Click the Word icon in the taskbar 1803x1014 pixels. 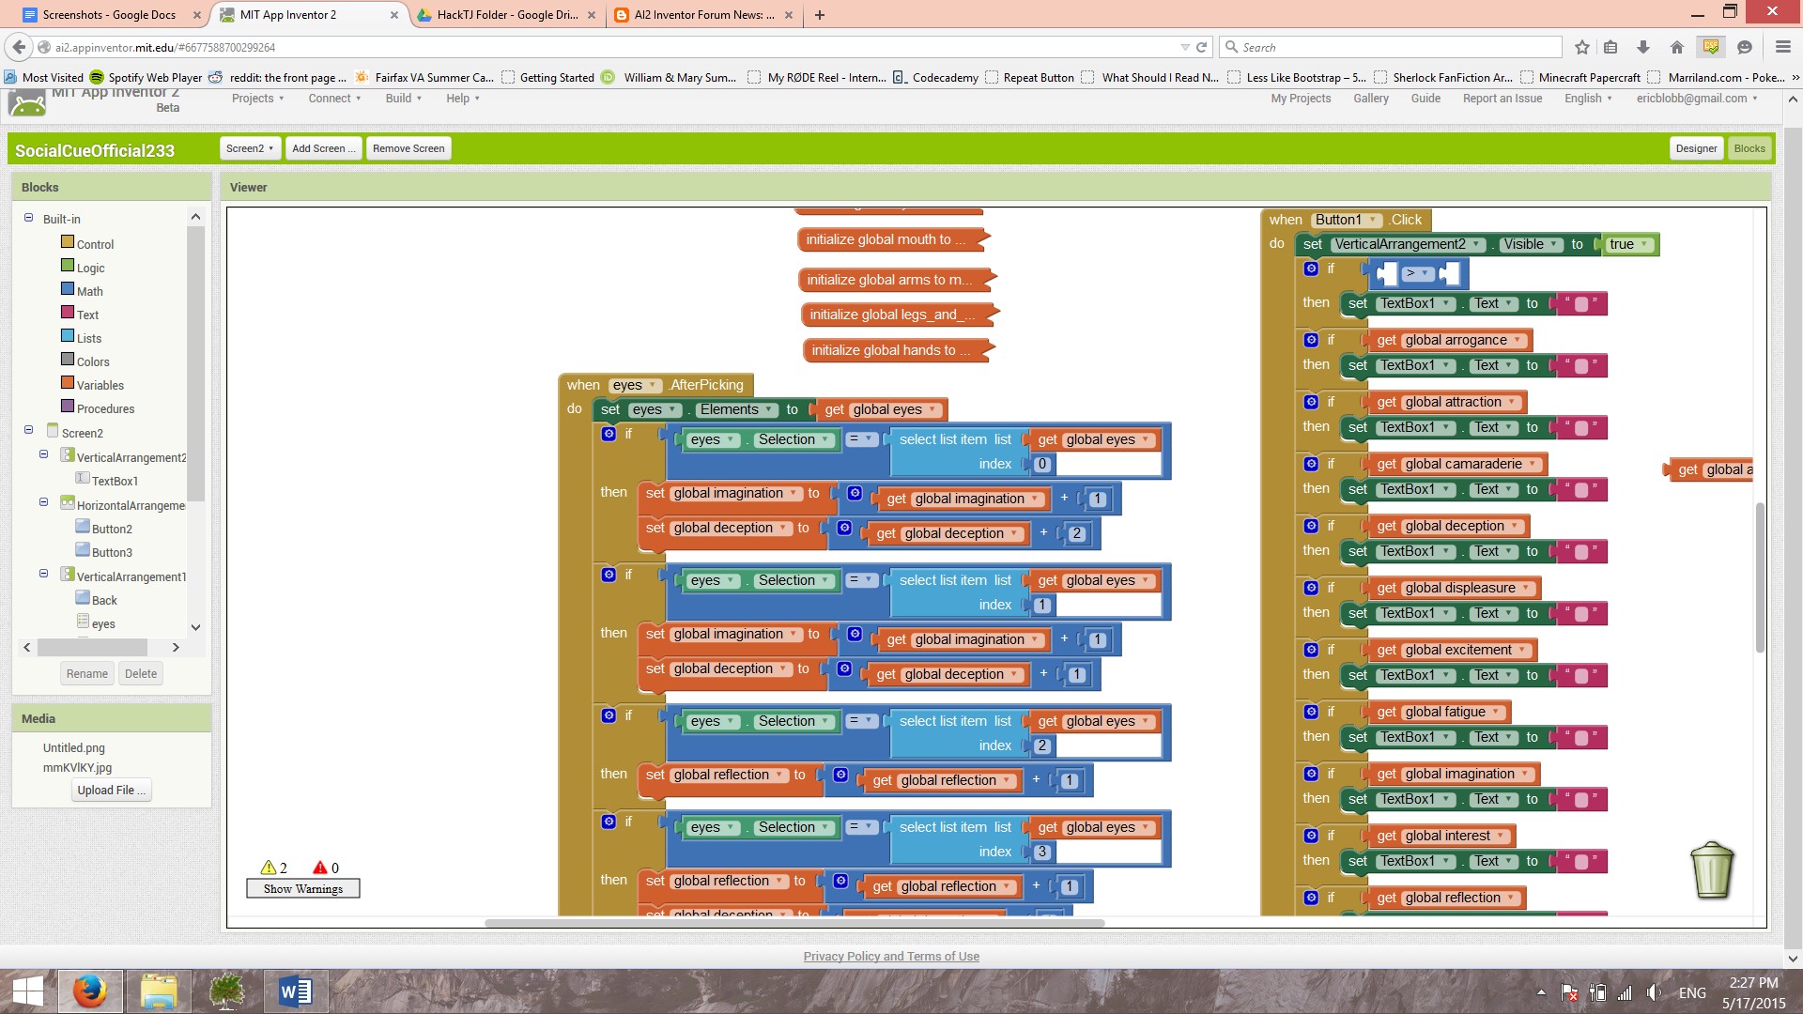click(x=295, y=991)
